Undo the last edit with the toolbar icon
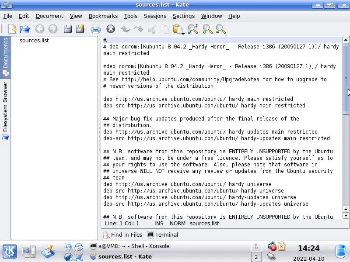Screen dimensions: 350x262 pyautogui.click(x=126, y=29)
